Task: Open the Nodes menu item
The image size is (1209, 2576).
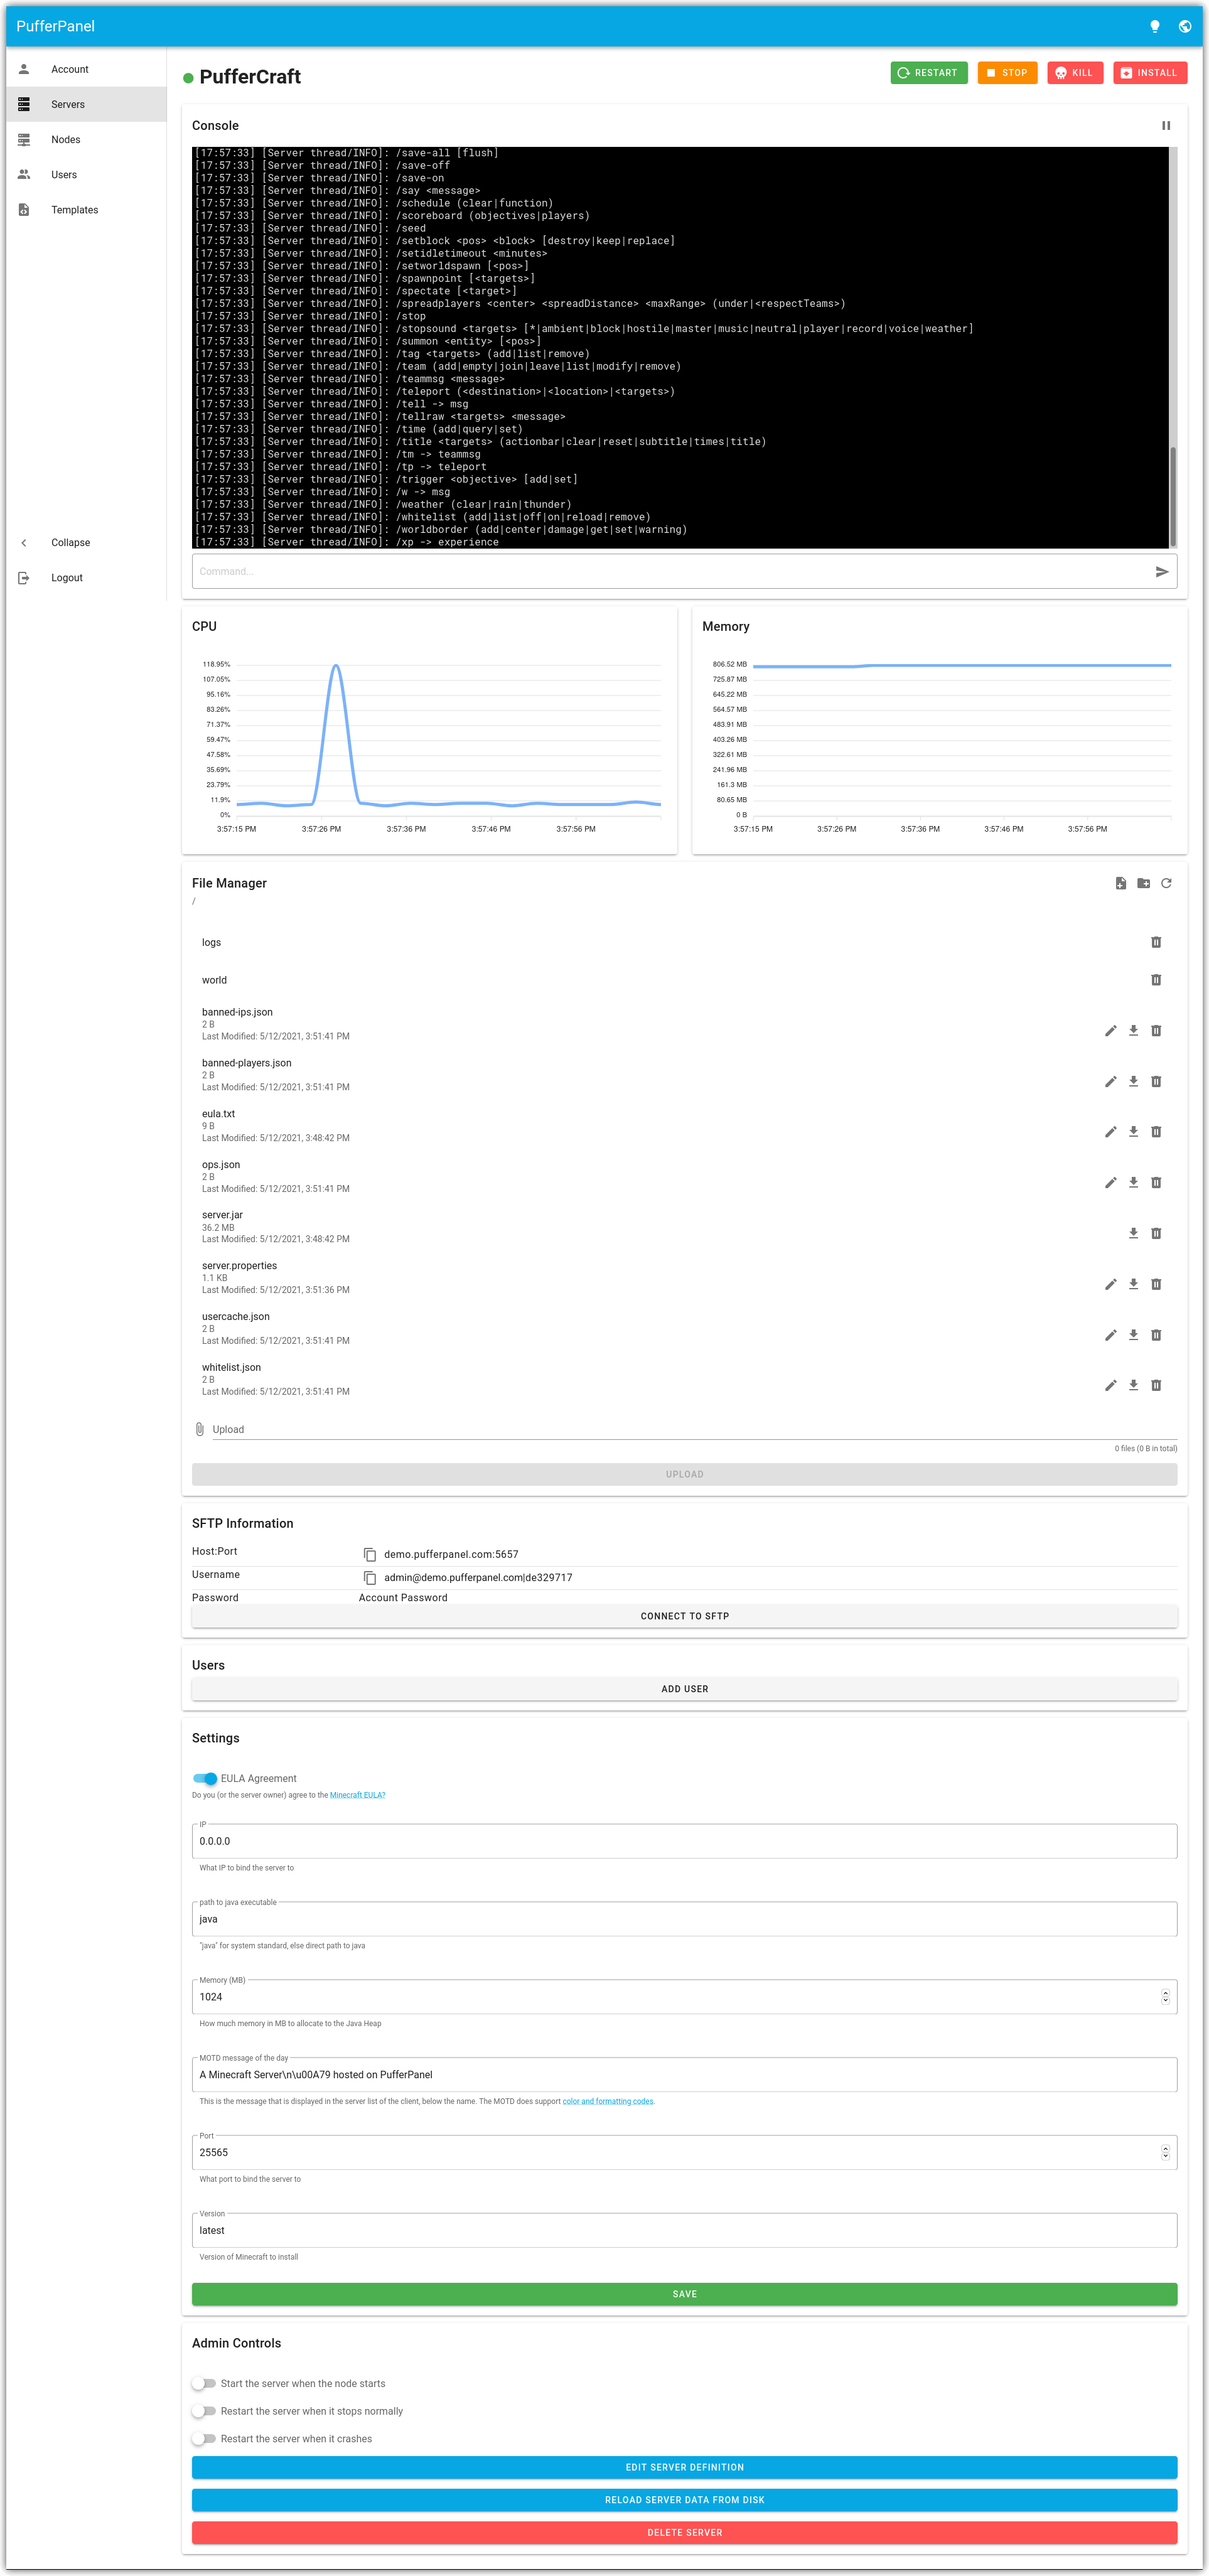Action: pos(66,140)
